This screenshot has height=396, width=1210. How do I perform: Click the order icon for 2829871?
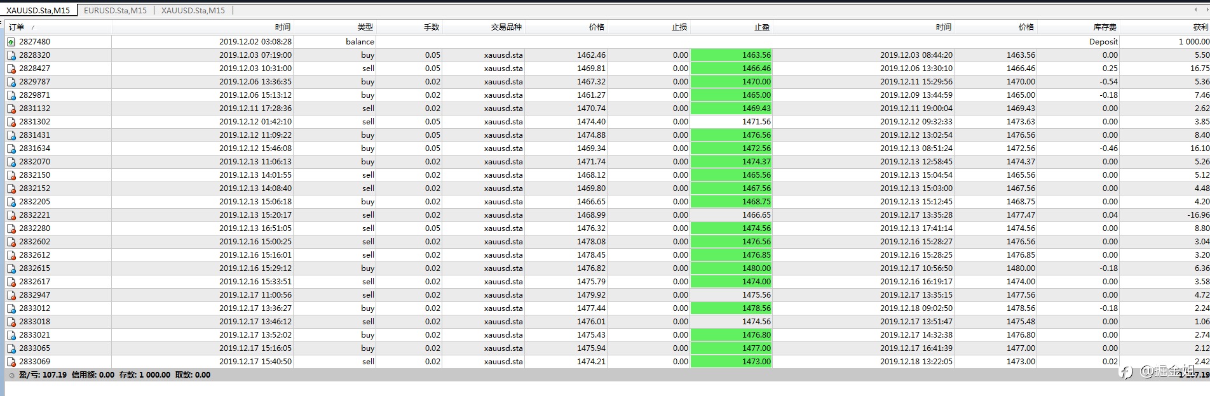coord(11,95)
